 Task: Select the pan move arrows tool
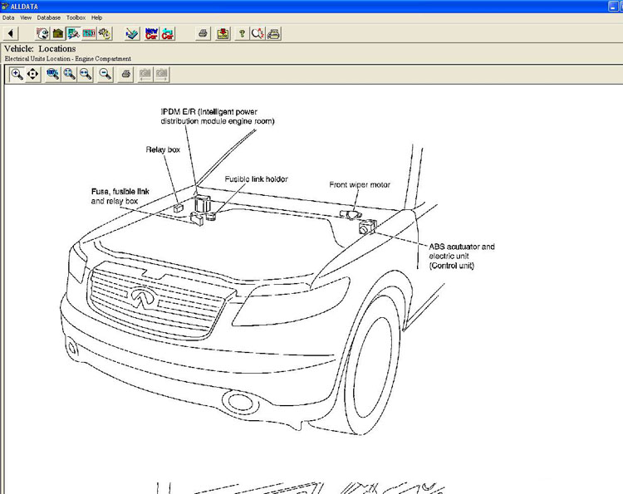33,74
